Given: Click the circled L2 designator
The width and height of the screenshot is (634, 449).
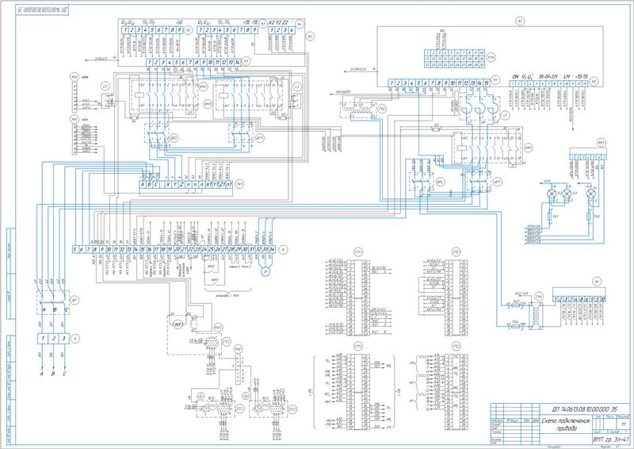Looking at the screenshot, I should [105, 86].
